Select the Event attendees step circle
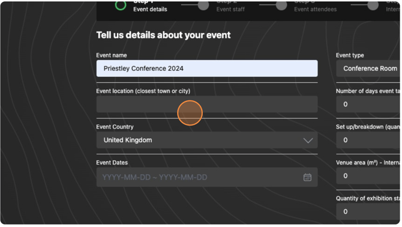This screenshot has height=227, width=402. [x=283, y=5]
